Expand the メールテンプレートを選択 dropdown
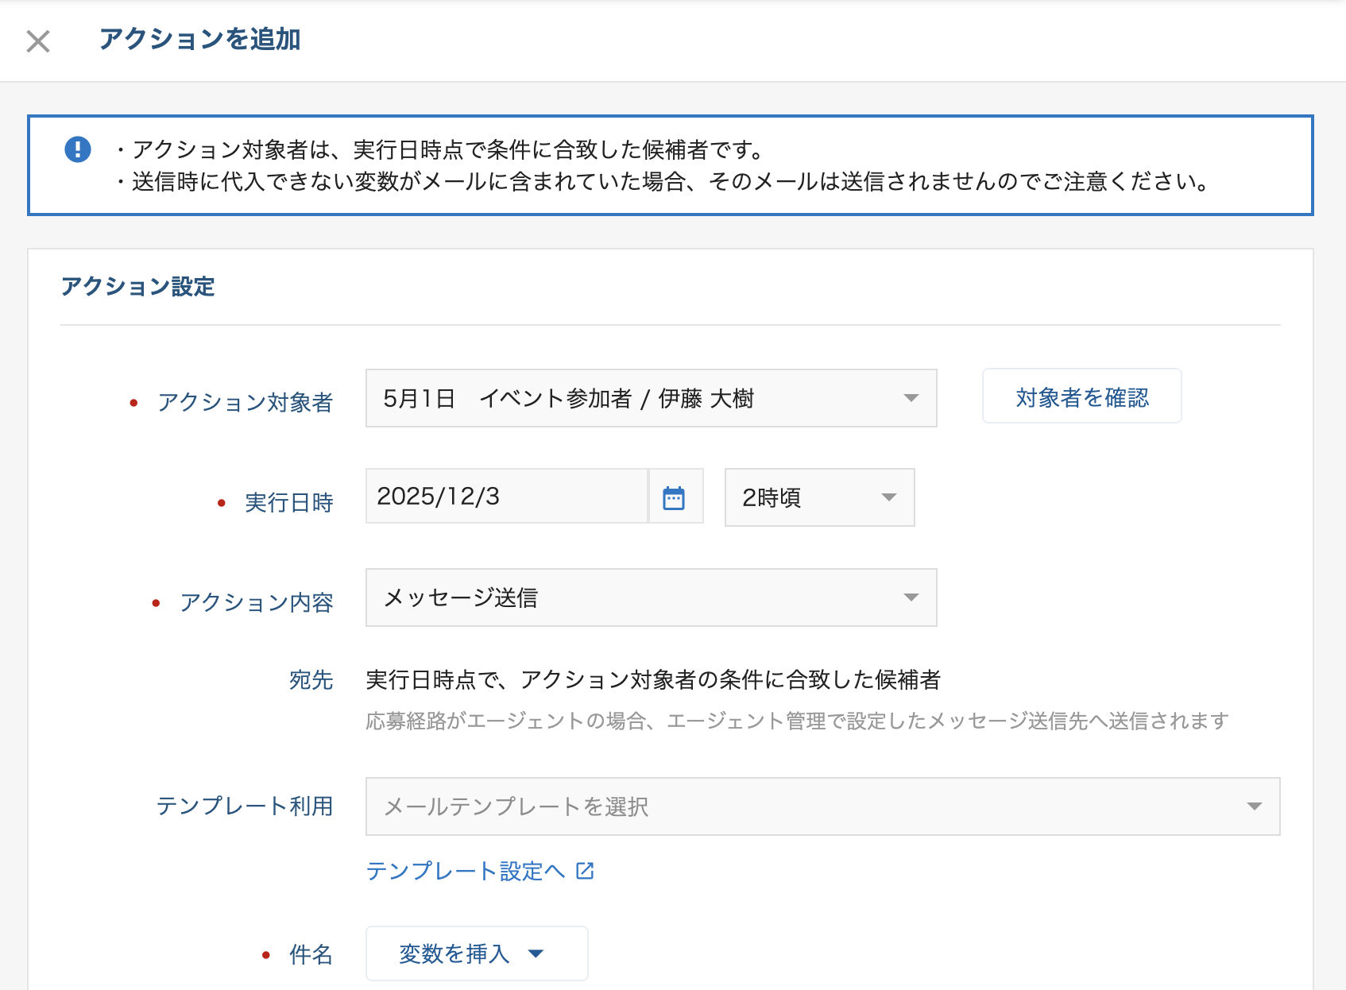This screenshot has width=1346, height=990. (x=795, y=806)
